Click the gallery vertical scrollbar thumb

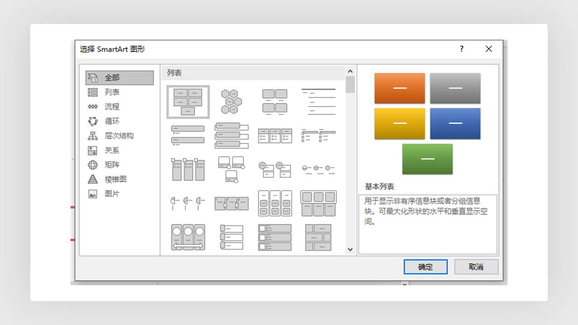350,85
